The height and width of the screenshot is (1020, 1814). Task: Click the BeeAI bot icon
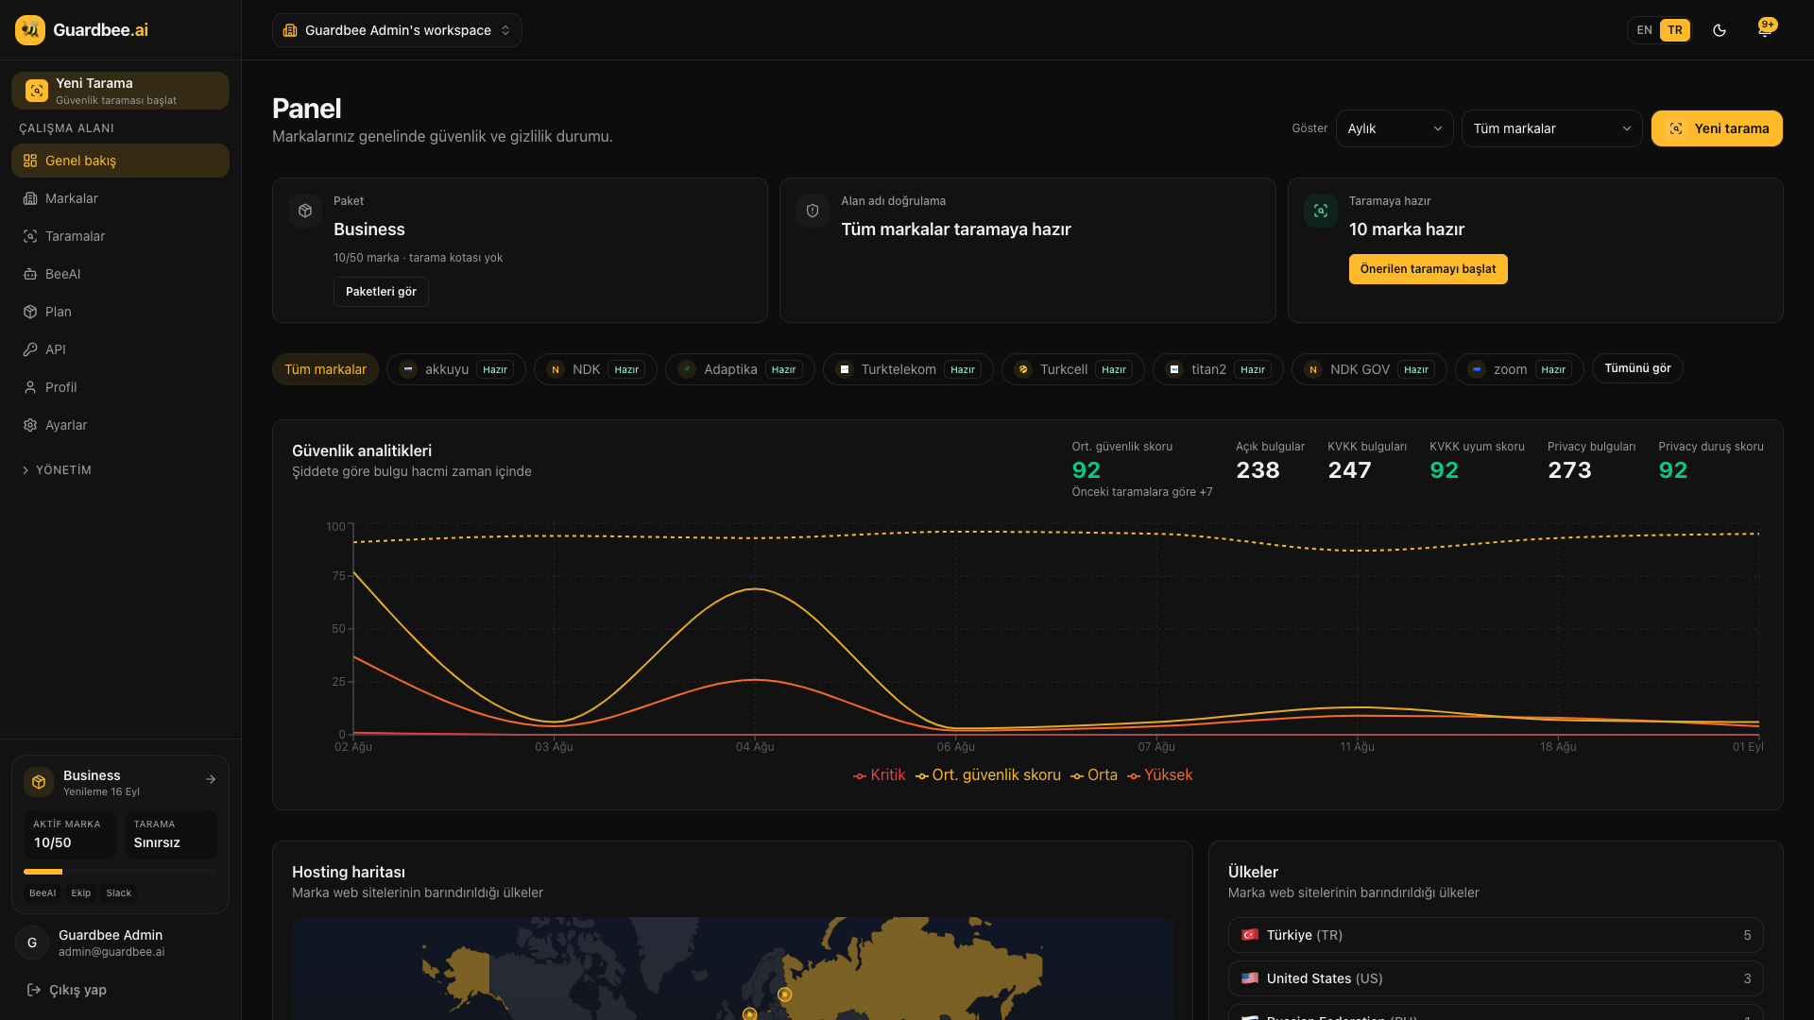30,274
